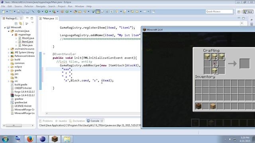The image size is (255, 143).
Task: Click the Open Type toolbar icon
Action: click(x=75, y=12)
